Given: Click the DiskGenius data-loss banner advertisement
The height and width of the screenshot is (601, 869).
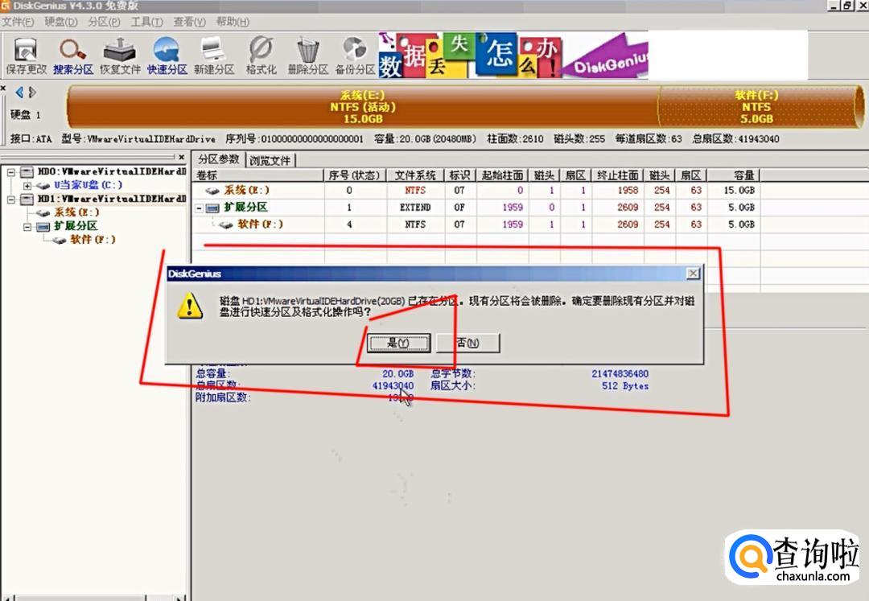Looking at the screenshot, I should click(513, 55).
